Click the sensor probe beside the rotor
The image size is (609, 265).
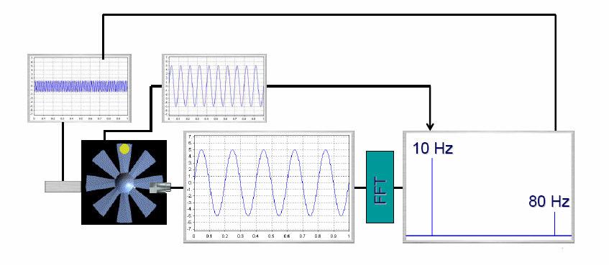[x=160, y=187]
